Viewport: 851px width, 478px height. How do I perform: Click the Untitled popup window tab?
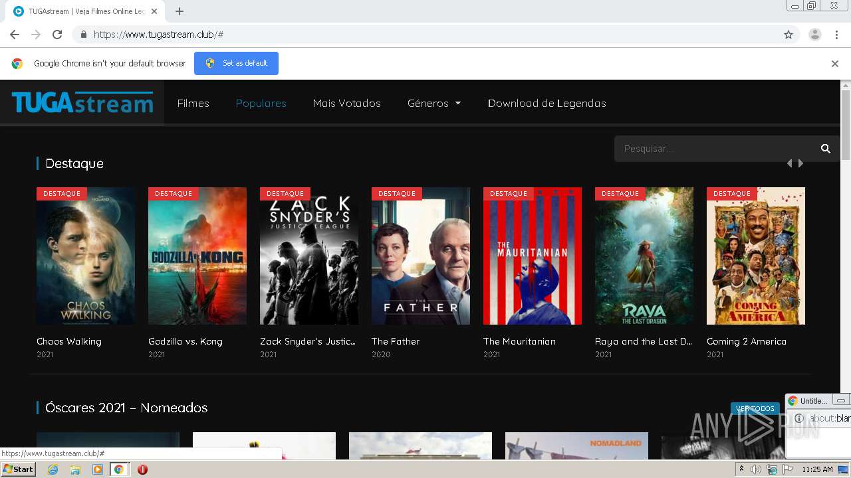tap(814, 401)
